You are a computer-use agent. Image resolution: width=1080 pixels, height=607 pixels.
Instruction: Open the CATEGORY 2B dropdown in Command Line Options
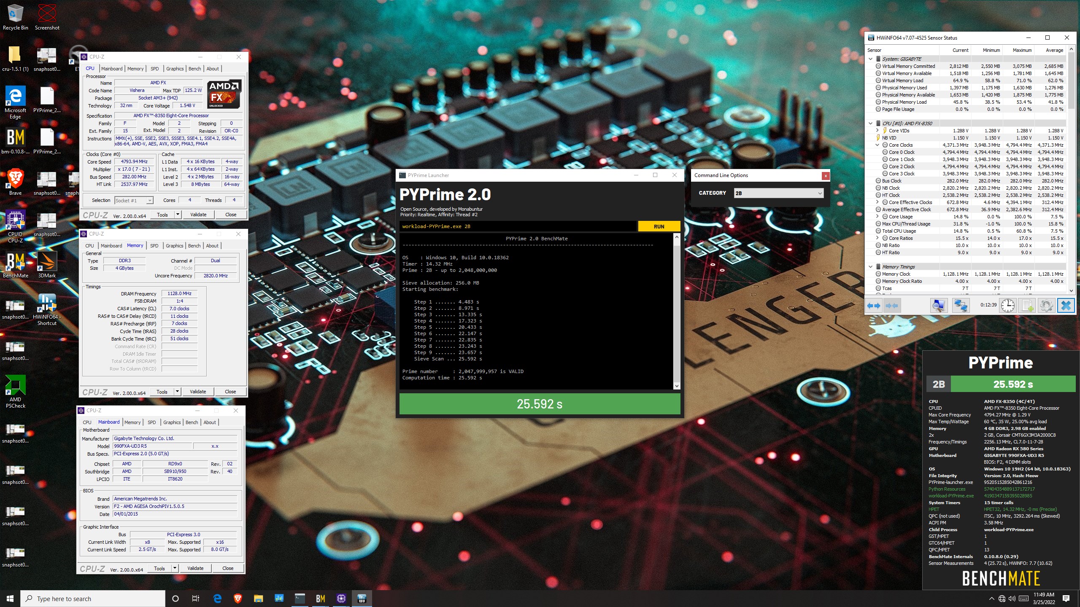tap(778, 193)
